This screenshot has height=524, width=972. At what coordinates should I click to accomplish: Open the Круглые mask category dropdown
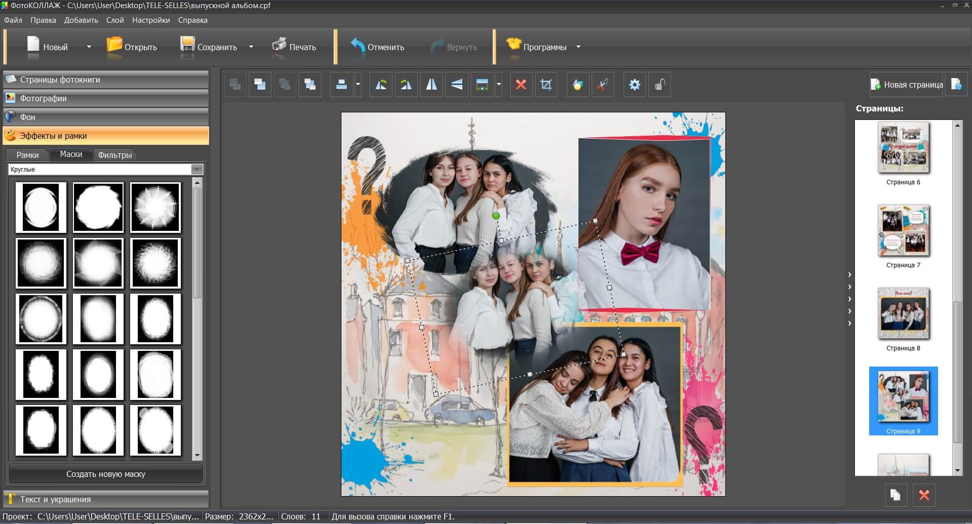[x=197, y=169]
